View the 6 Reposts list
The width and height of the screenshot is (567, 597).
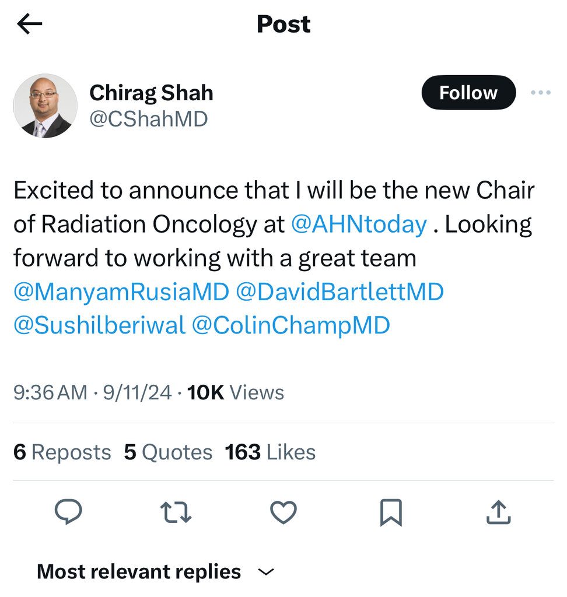click(62, 452)
